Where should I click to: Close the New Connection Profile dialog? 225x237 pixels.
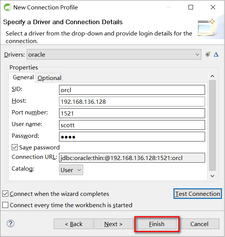coord(213,7)
